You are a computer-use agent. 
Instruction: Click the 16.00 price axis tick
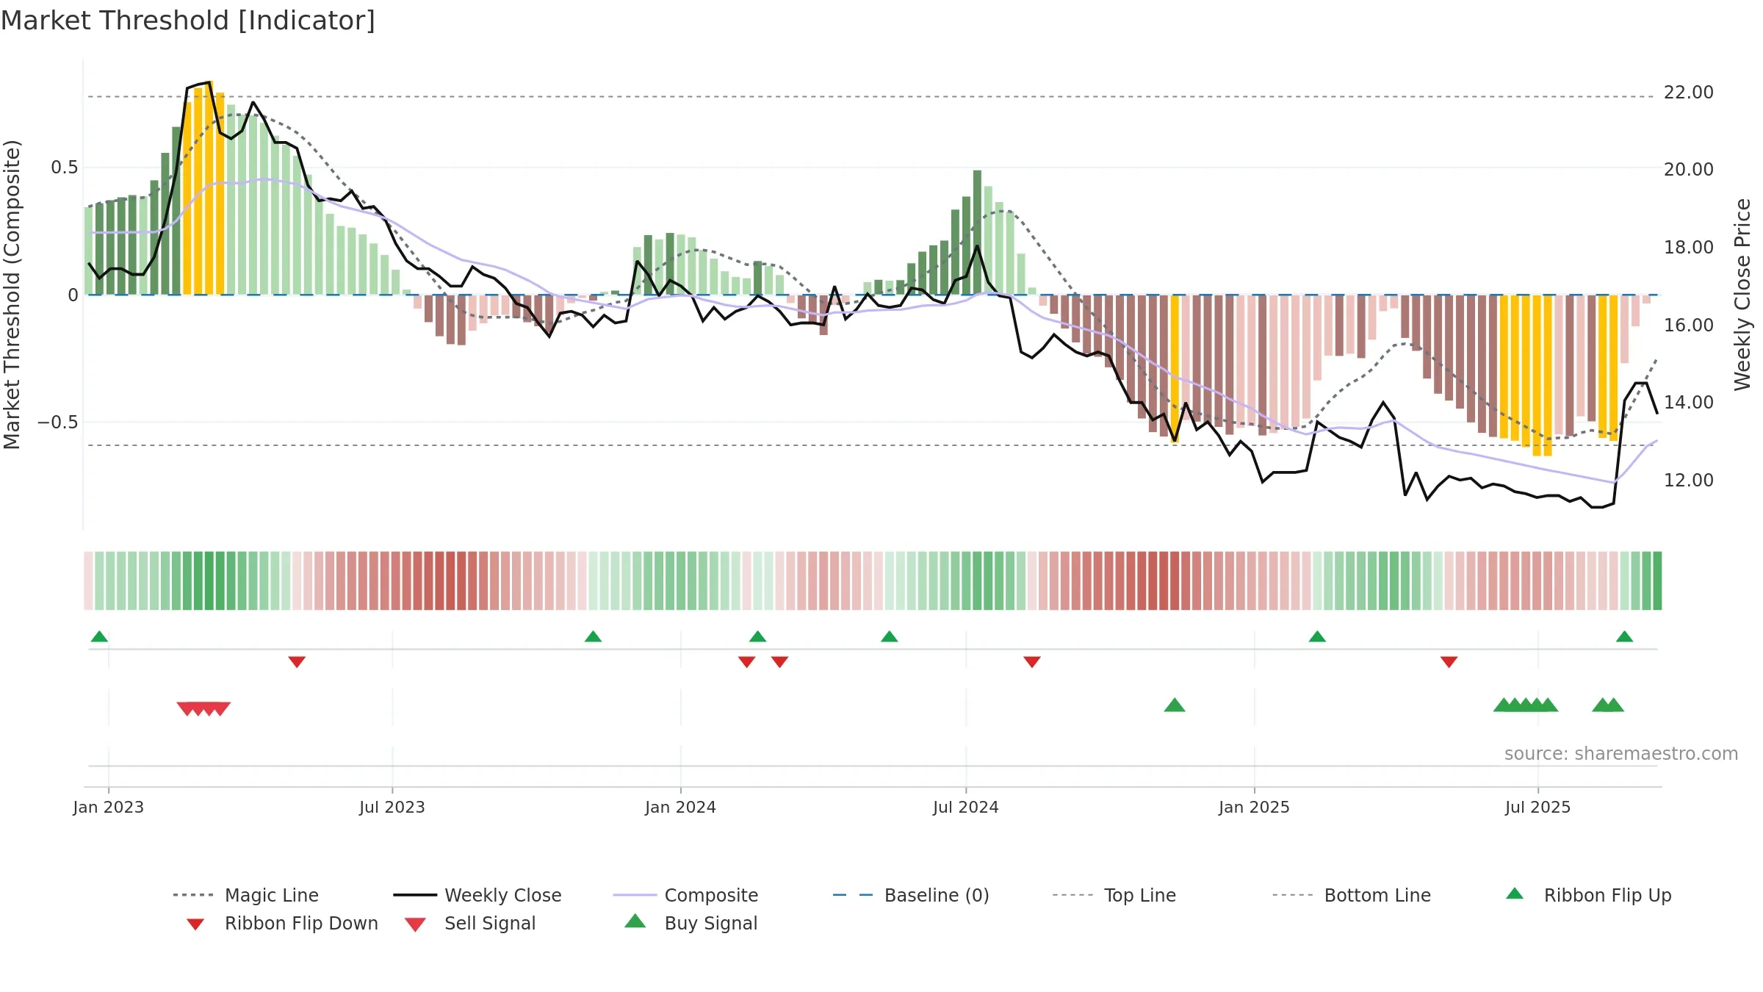tap(1689, 325)
